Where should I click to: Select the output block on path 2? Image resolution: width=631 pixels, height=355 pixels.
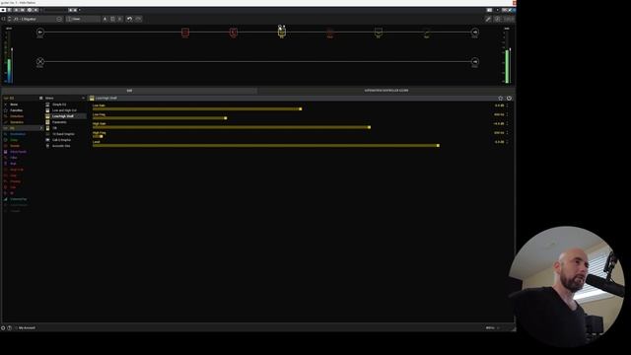475,61
